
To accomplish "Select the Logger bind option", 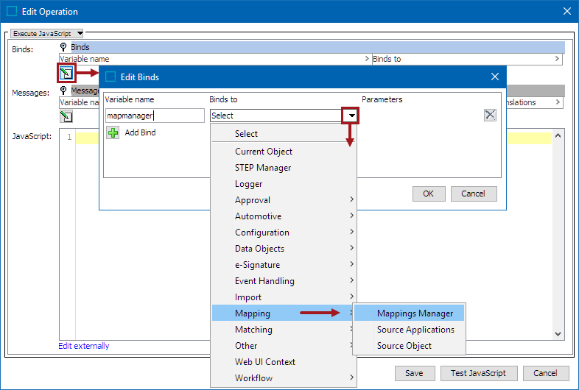I will (x=248, y=184).
